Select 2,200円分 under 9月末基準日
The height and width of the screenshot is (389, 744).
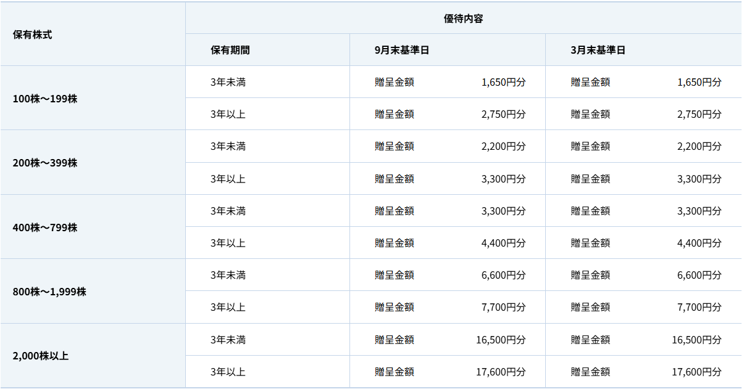pyautogui.click(x=503, y=146)
